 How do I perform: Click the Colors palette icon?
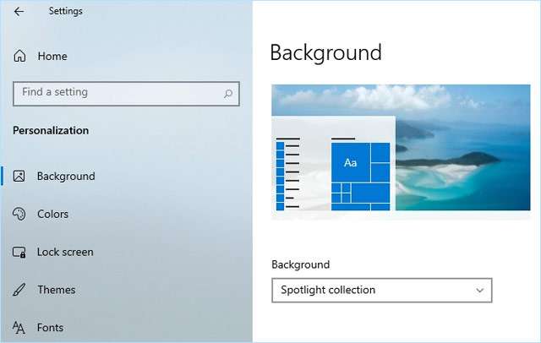19,214
